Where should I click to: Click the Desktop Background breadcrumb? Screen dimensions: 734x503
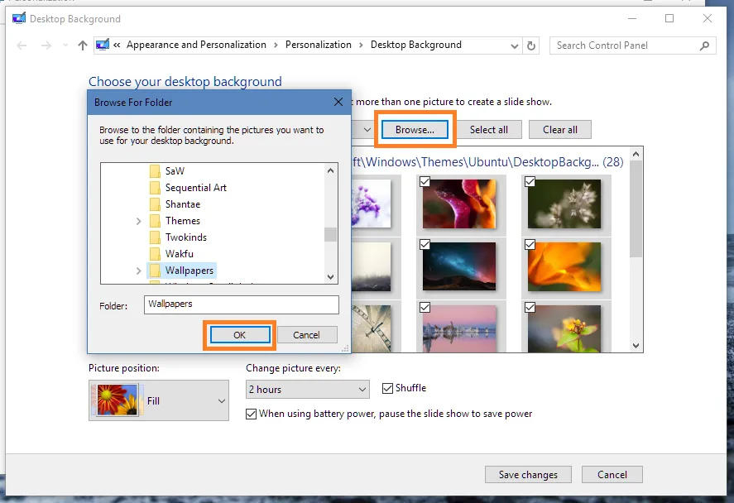pyautogui.click(x=416, y=45)
